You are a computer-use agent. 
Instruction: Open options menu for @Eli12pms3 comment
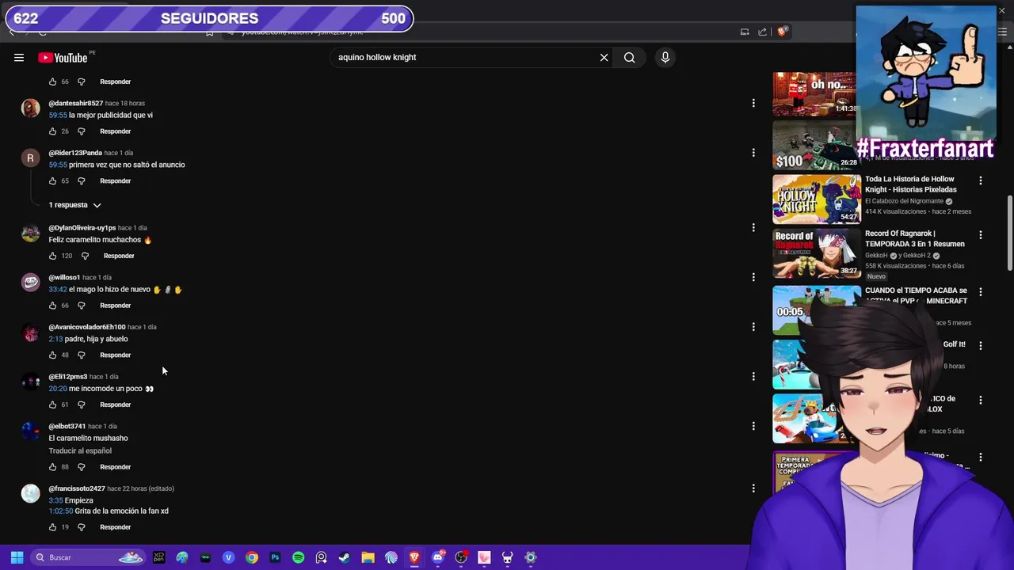coord(753,376)
